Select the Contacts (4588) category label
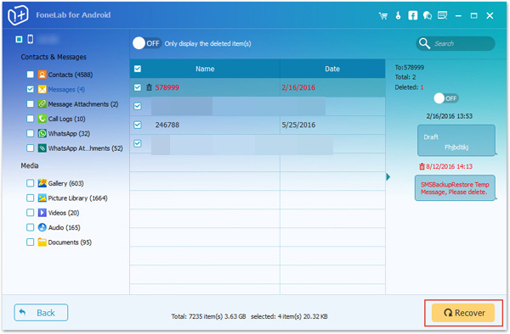This screenshot has height=334, width=510. pyautogui.click(x=71, y=75)
